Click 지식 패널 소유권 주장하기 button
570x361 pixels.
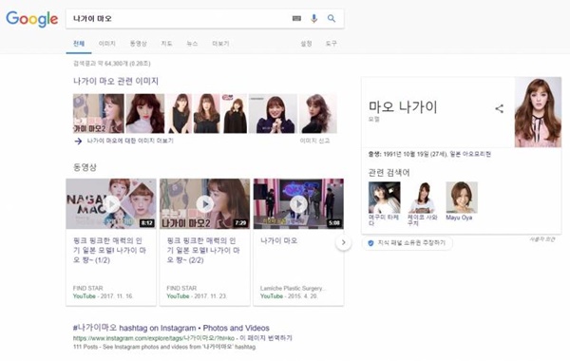pos(408,243)
